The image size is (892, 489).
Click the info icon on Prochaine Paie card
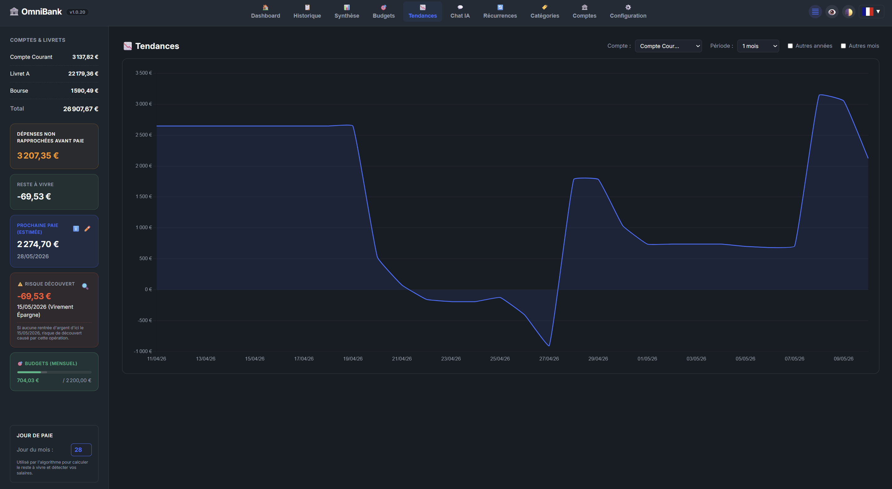click(76, 229)
